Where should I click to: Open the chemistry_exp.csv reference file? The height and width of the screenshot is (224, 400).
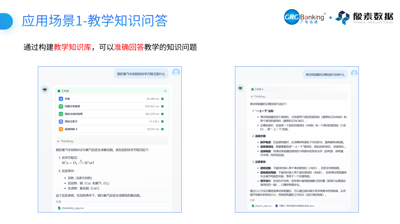[71, 208]
